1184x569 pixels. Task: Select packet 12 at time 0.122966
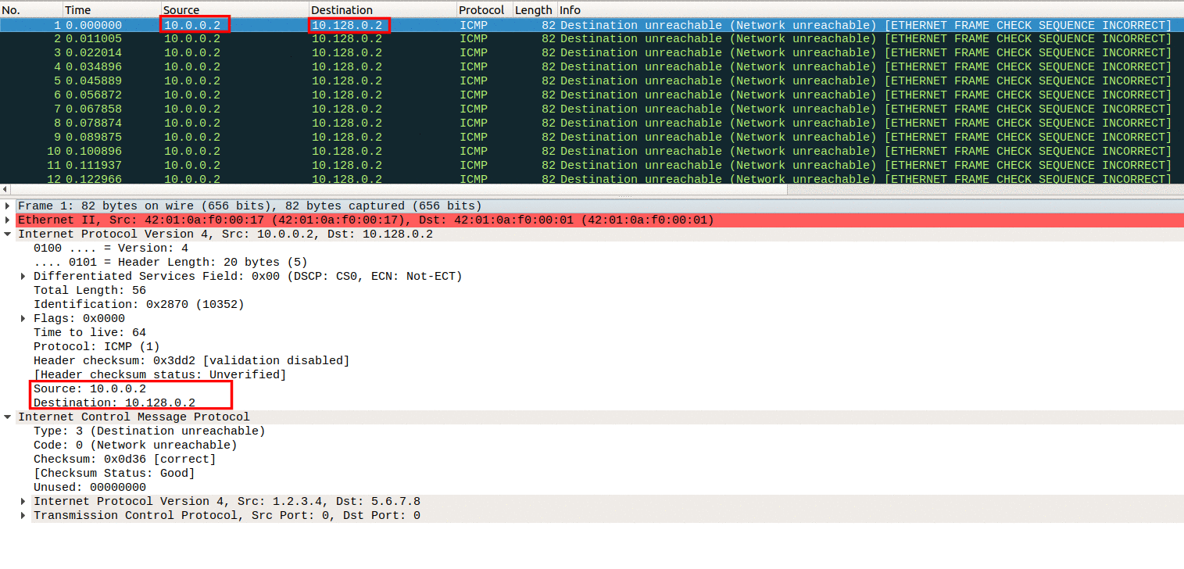(x=592, y=179)
